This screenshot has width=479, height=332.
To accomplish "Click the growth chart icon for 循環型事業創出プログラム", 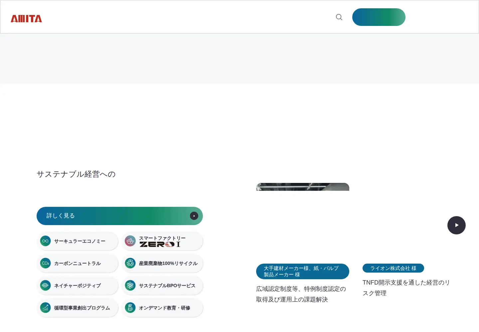I will [45, 308].
